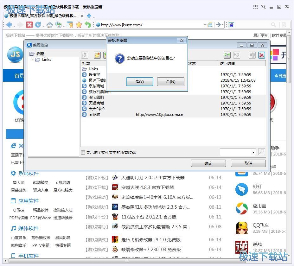Click the IE compatibility mode icon in address bar
The width and height of the screenshot is (294, 266).
[x=210, y=25]
